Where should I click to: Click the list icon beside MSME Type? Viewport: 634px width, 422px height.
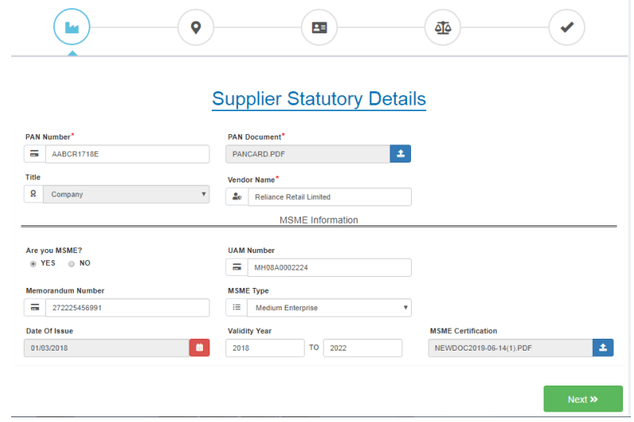[x=236, y=308]
